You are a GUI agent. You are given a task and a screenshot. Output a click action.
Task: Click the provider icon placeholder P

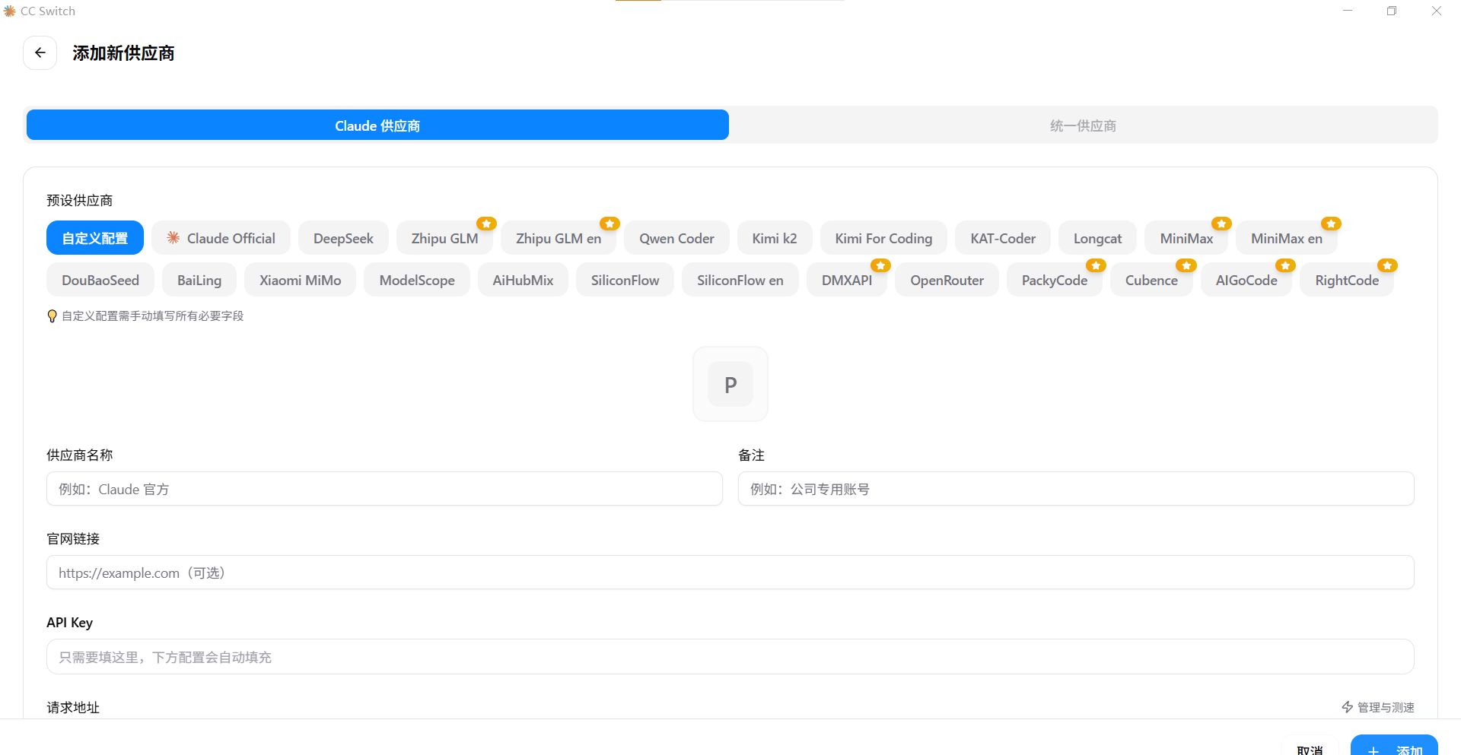(x=730, y=384)
